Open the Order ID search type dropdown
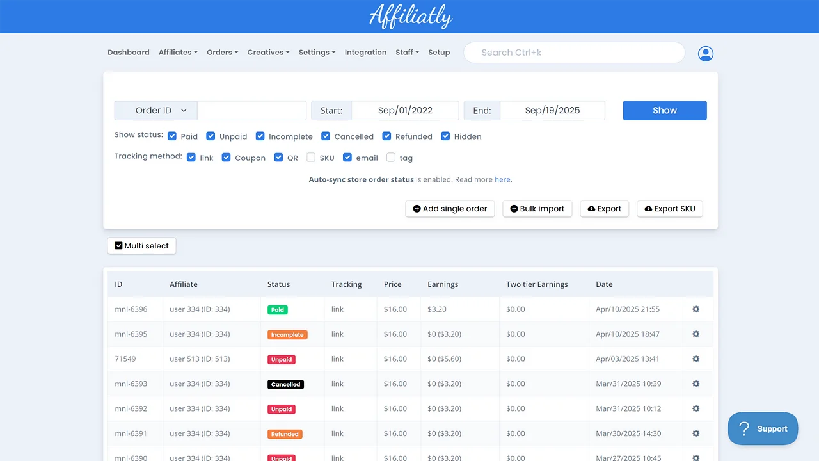This screenshot has width=819, height=461. [x=155, y=110]
